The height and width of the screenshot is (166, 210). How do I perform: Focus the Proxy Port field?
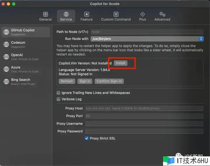(x=144, y=116)
